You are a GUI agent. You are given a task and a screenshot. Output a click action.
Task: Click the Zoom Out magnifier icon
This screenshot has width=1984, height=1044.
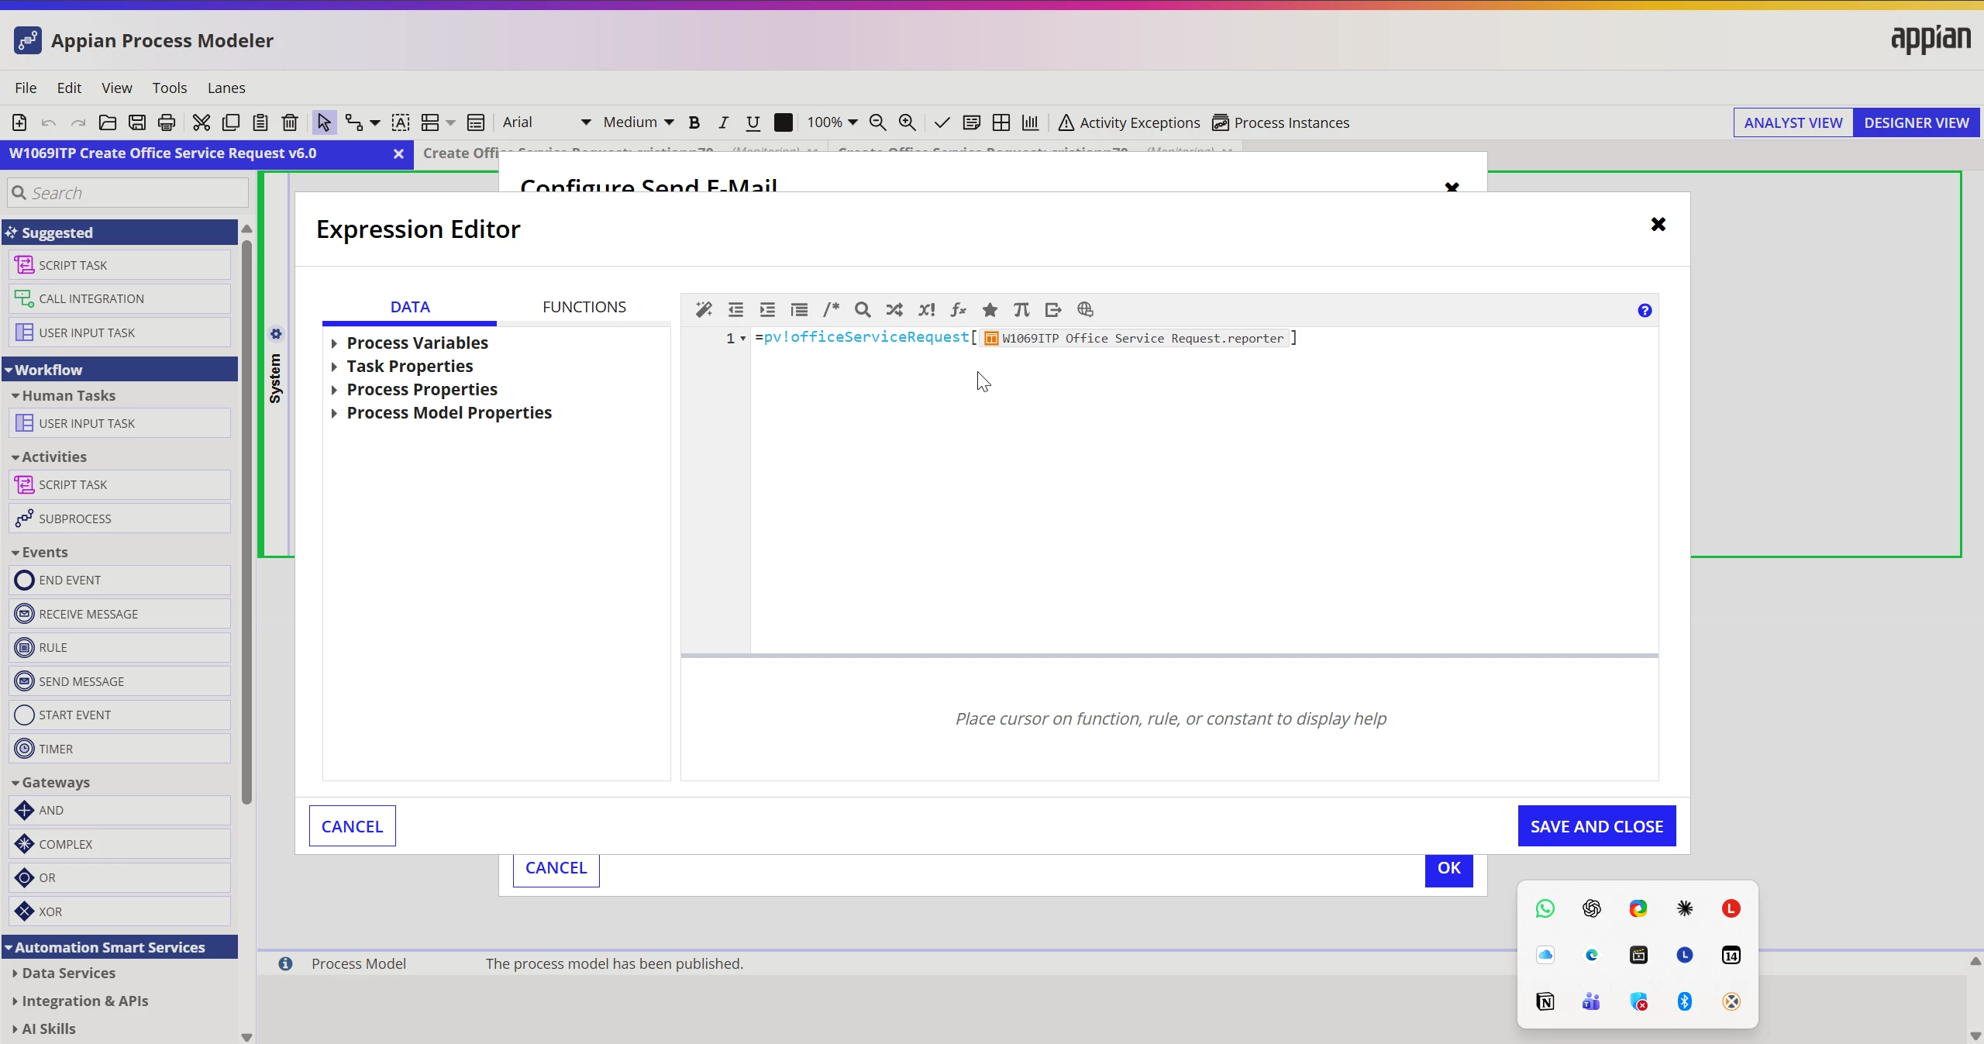pyautogui.click(x=878, y=122)
